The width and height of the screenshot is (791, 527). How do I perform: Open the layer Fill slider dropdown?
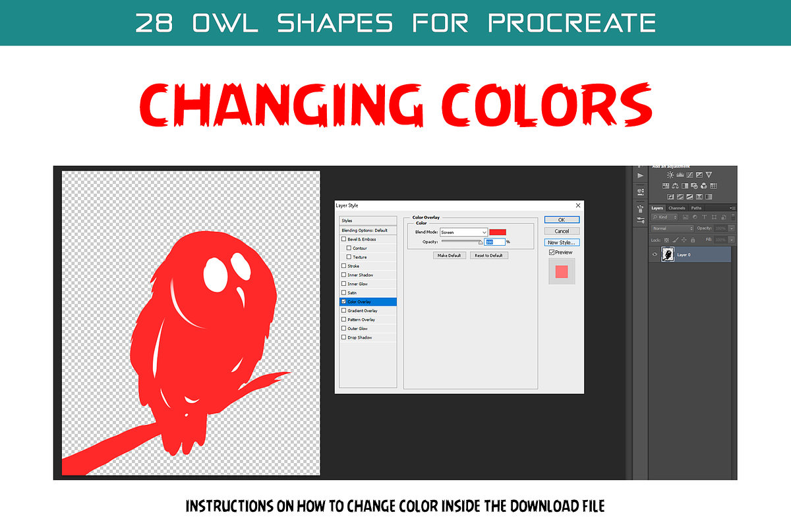(732, 240)
